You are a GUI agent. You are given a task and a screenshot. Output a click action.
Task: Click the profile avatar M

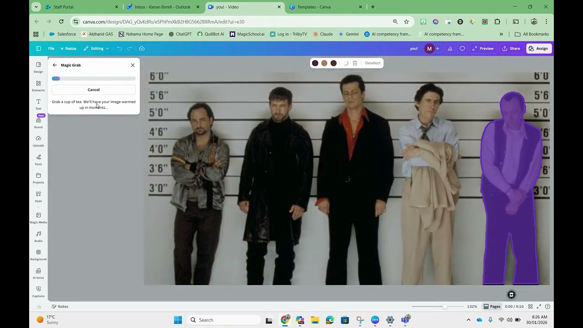coord(429,48)
